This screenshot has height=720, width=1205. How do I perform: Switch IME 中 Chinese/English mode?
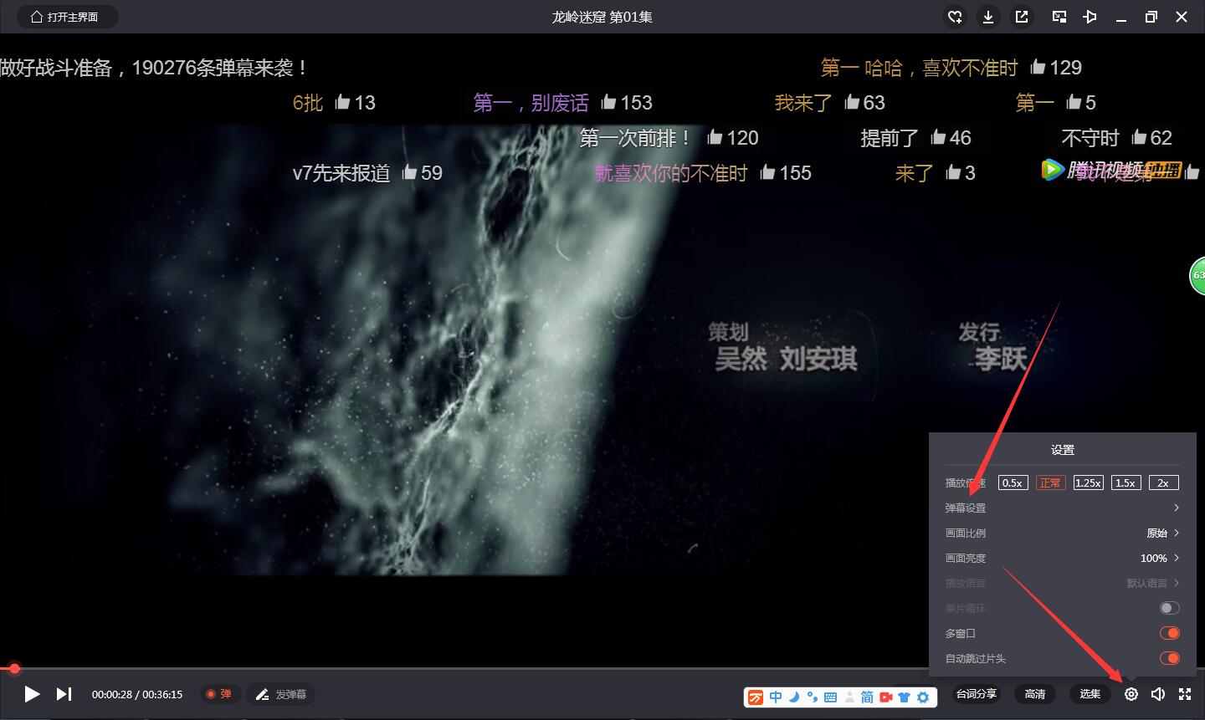point(776,697)
